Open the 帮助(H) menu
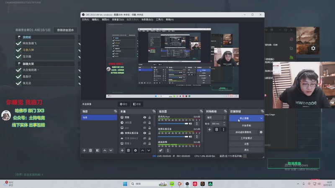The image size is (335, 188). click(170, 20)
